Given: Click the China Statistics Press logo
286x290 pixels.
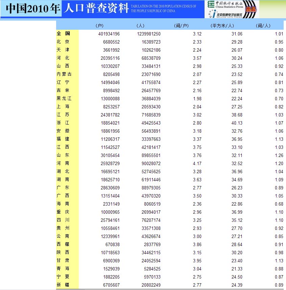Looking at the screenshot, I should click(225, 5).
